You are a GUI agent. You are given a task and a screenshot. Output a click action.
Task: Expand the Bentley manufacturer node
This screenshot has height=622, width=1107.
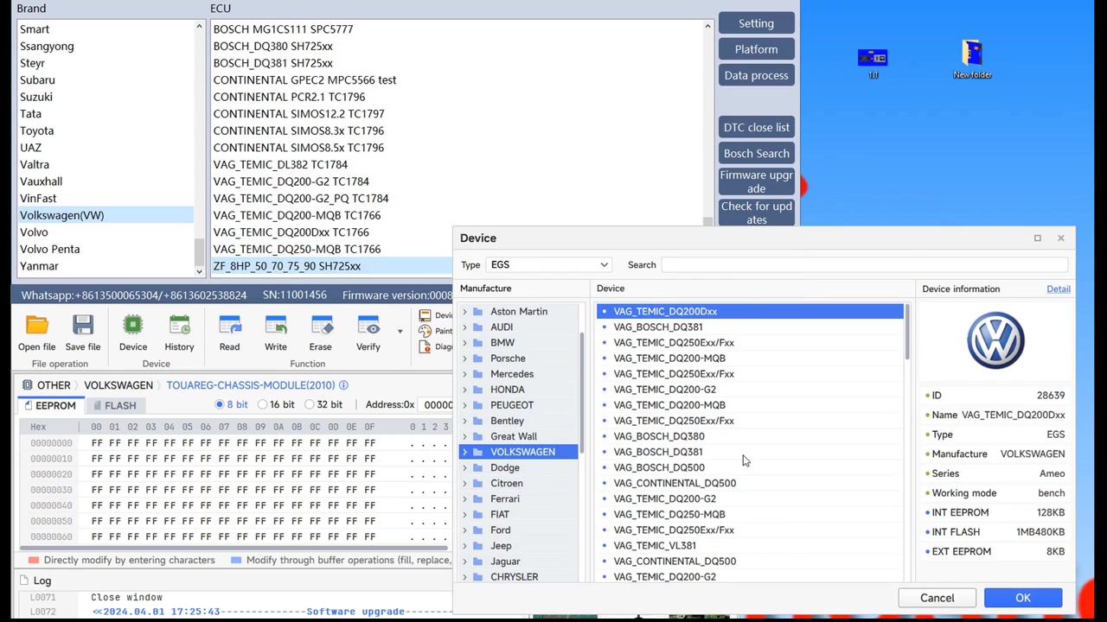click(x=465, y=421)
